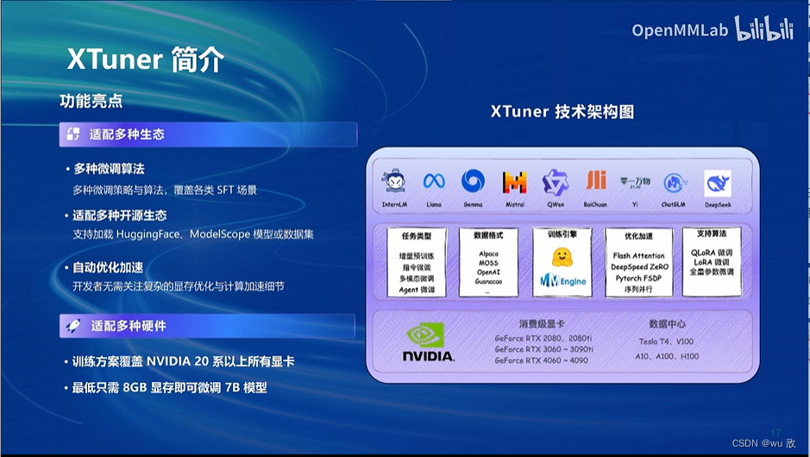Click the slide page number 17

pos(775,433)
